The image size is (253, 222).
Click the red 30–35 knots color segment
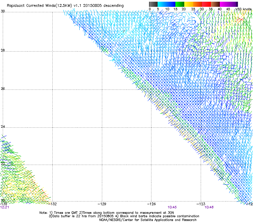pos(207,4)
